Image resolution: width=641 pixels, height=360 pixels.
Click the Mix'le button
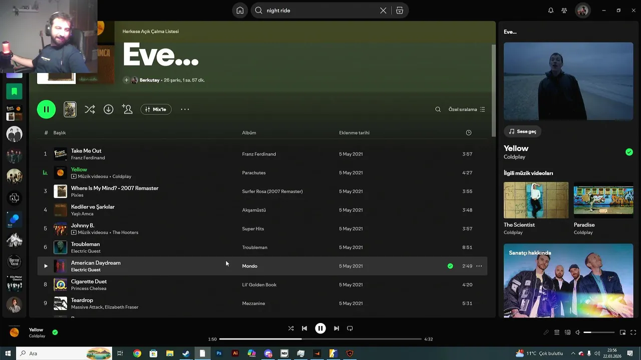[156, 109]
